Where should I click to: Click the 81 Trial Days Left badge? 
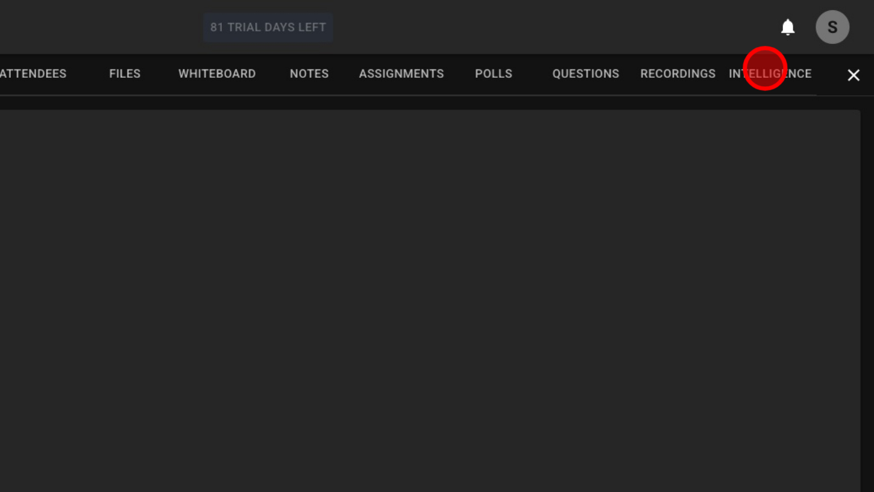(268, 27)
